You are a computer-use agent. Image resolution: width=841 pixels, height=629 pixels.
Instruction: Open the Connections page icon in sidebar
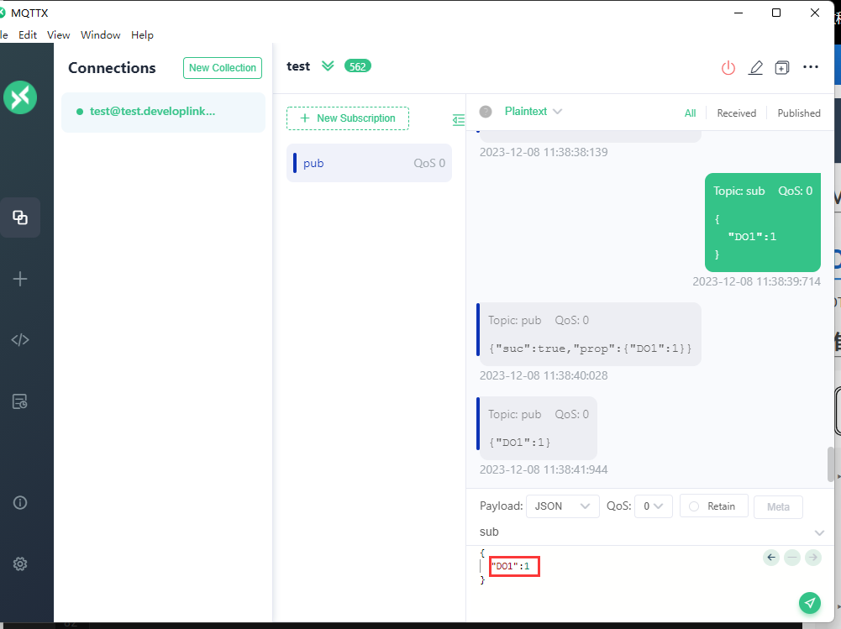click(20, 218)
